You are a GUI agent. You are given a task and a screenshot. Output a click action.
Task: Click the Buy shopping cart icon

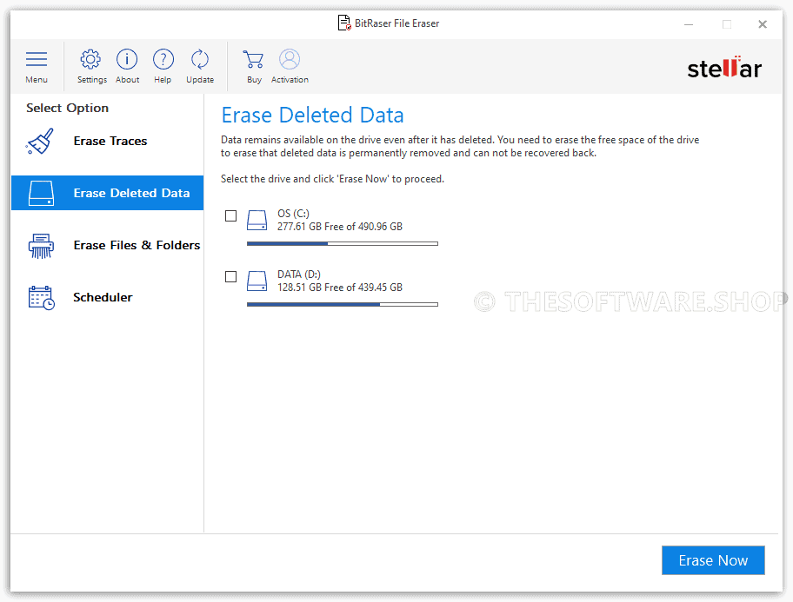click(253, 59)
